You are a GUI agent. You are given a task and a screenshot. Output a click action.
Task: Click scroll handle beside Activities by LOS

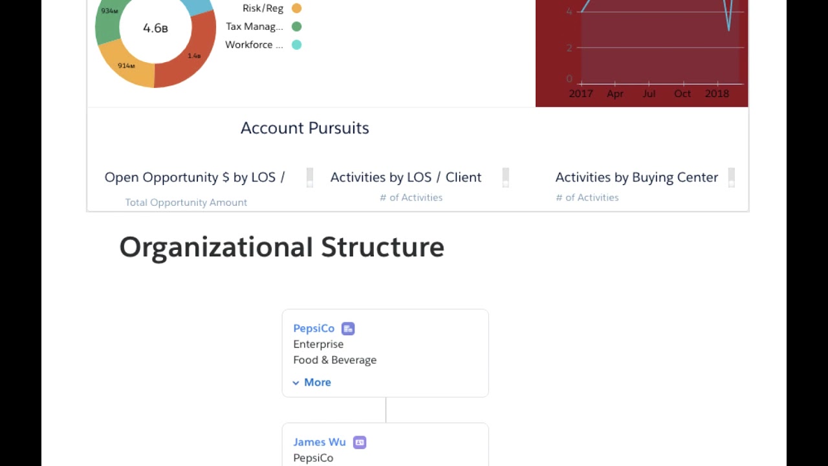[506, 177]
